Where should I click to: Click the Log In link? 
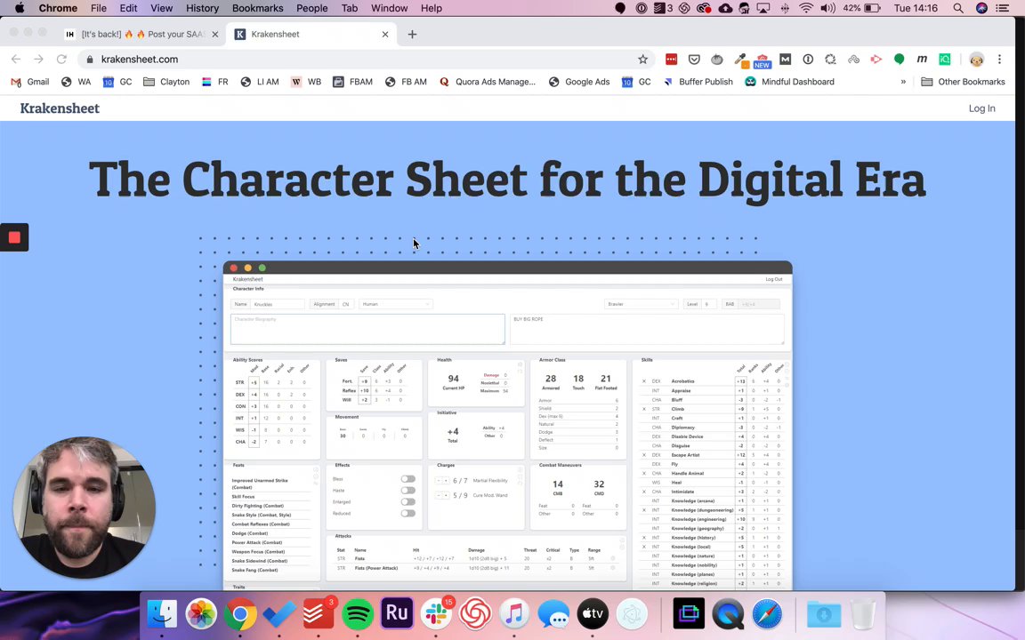point(982,108)
